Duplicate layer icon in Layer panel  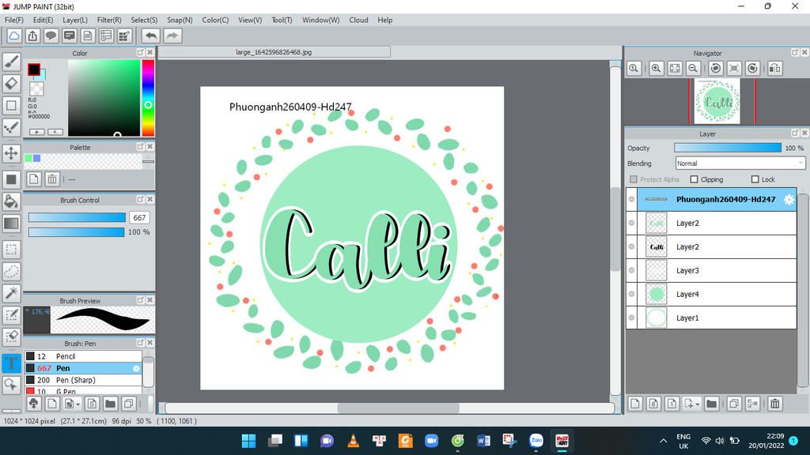[733, 404]
